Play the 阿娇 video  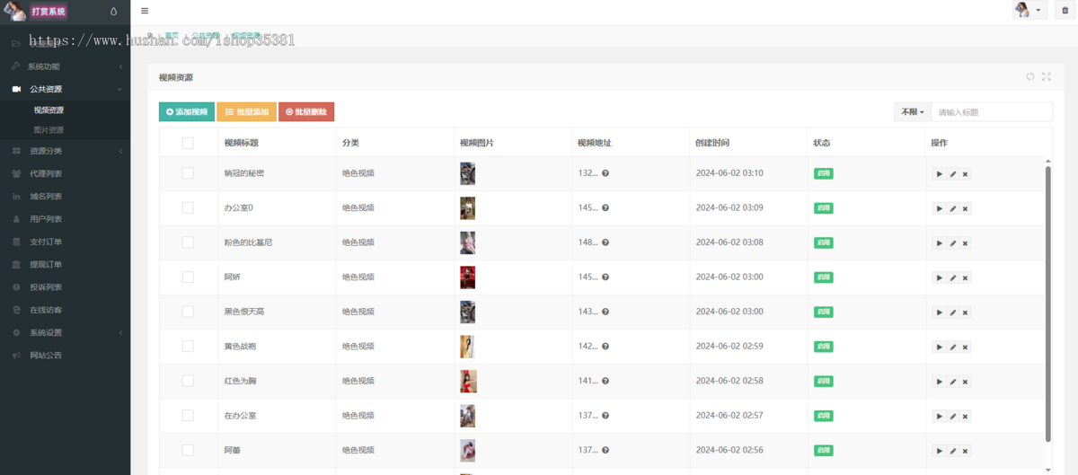pyautogui.click(x=940, y=277)
